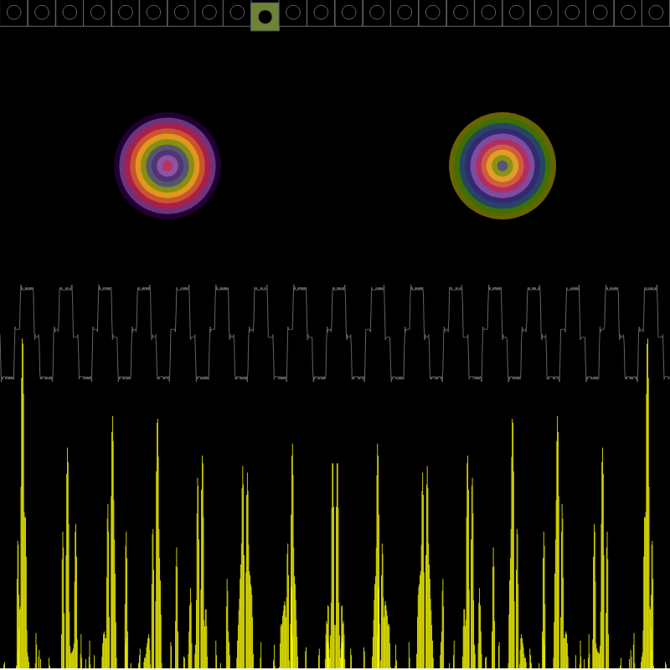Select the second-to-last circle cell in the top row
Screen dimensions: 670x670
point(628,13)
